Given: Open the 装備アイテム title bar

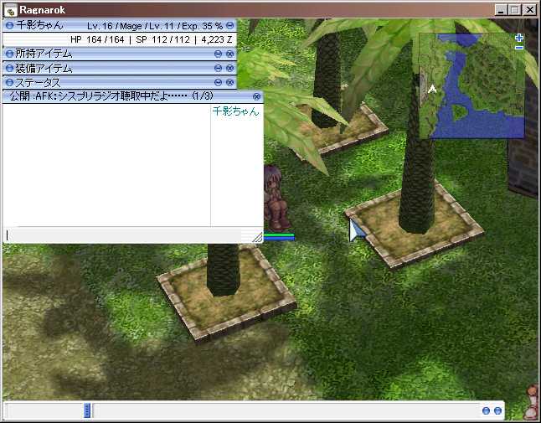Looking at the screenshot, I should point(119,68).
